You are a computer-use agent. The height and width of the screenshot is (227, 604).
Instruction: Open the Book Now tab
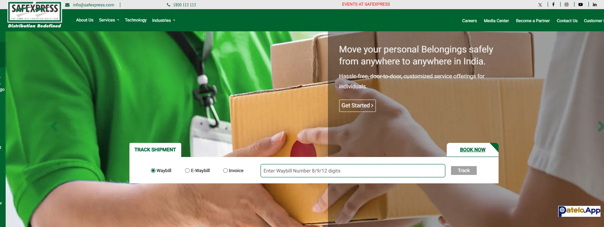[x=472, y=150]
